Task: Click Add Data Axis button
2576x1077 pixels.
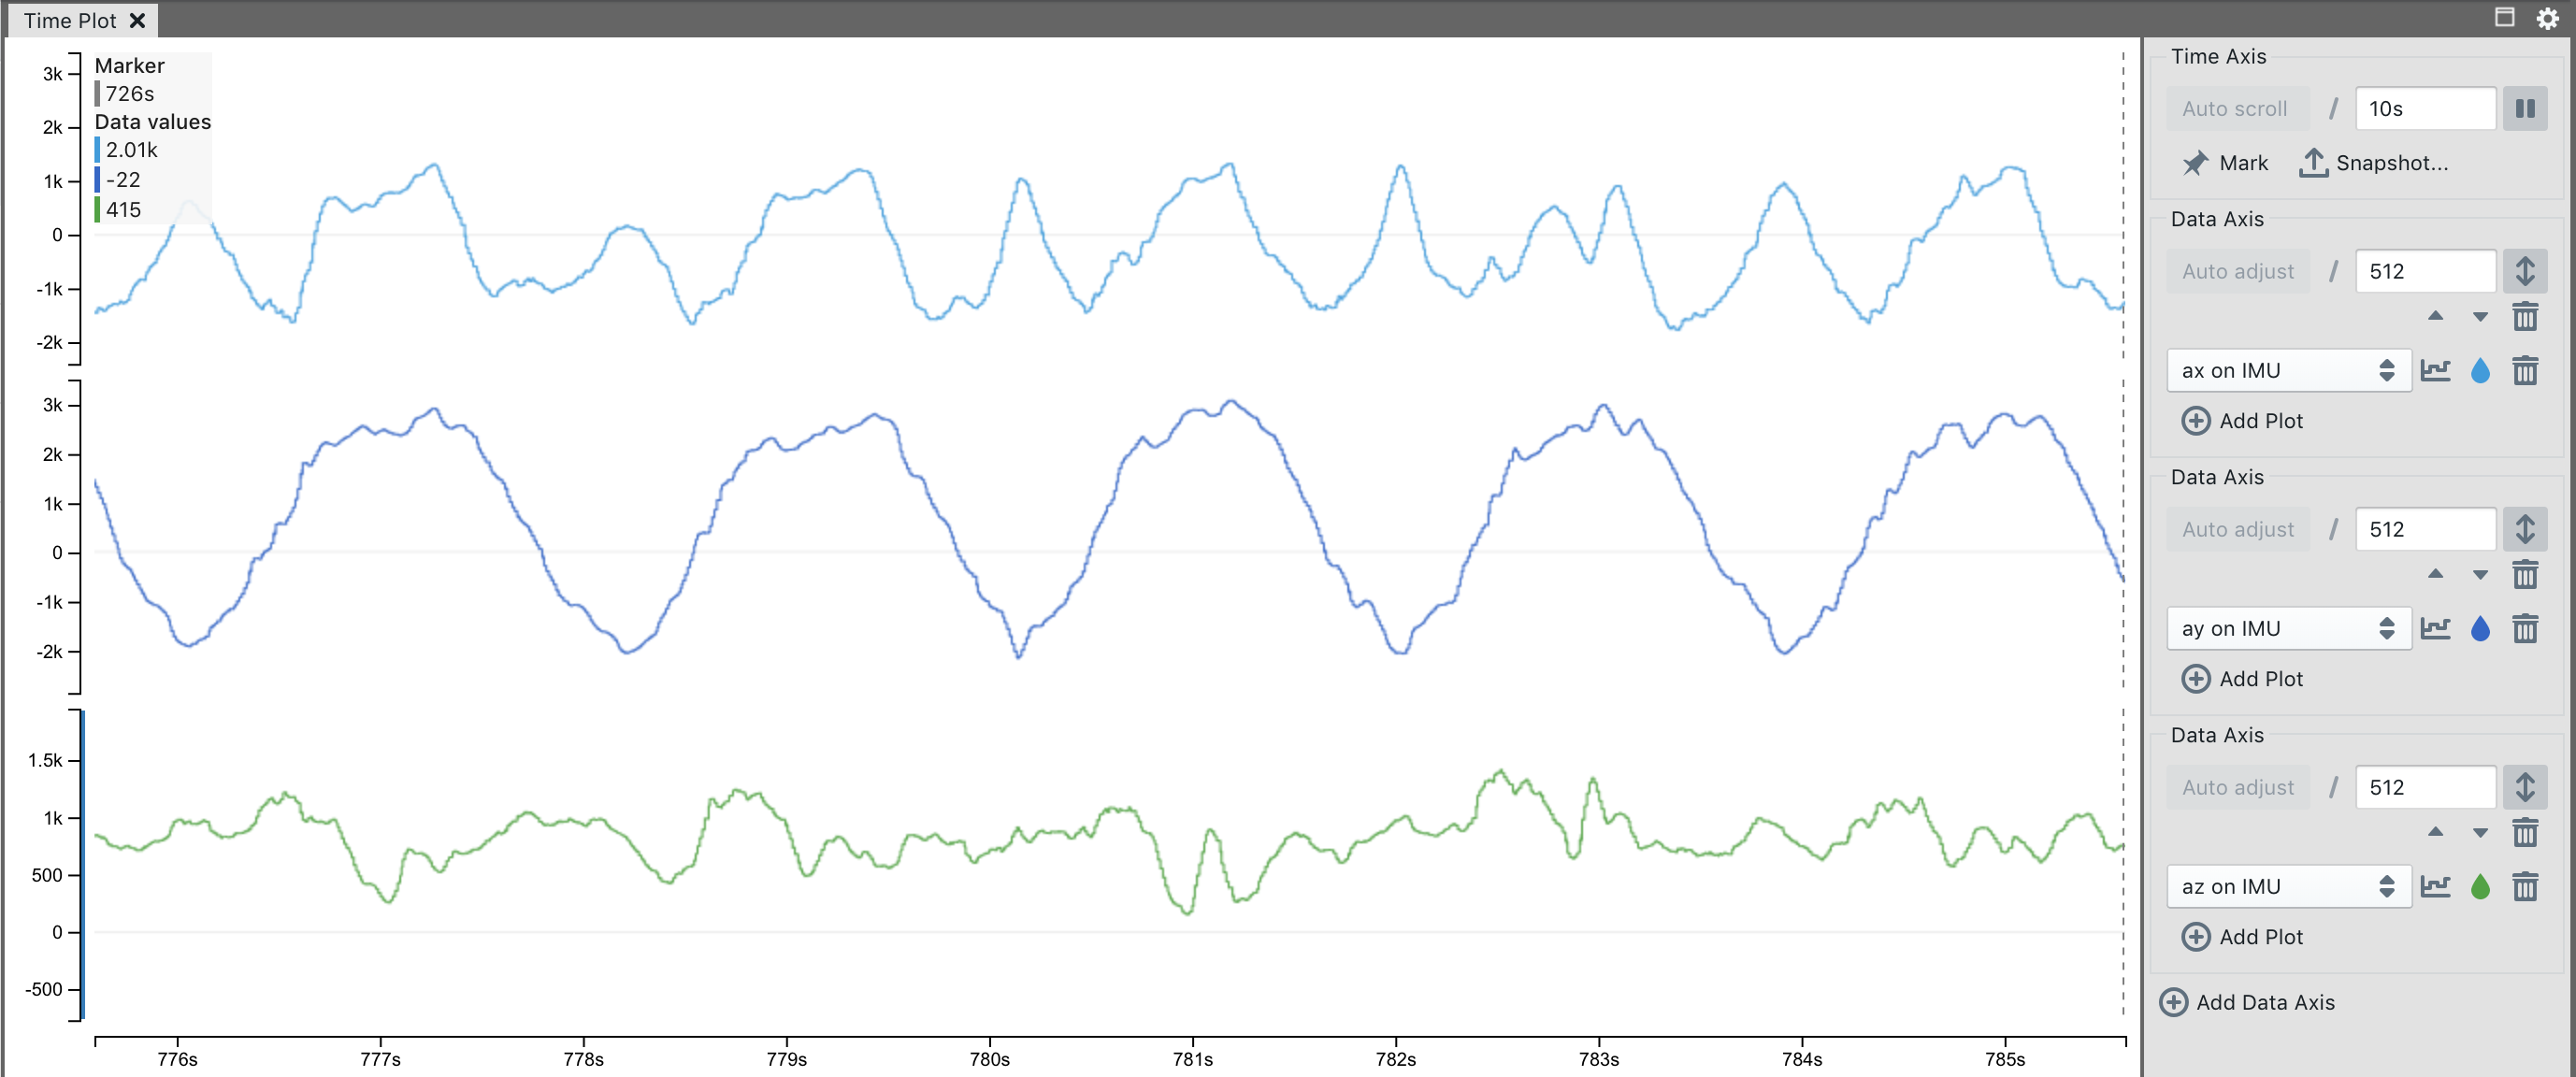Action: click(x=2247, y=1002)
